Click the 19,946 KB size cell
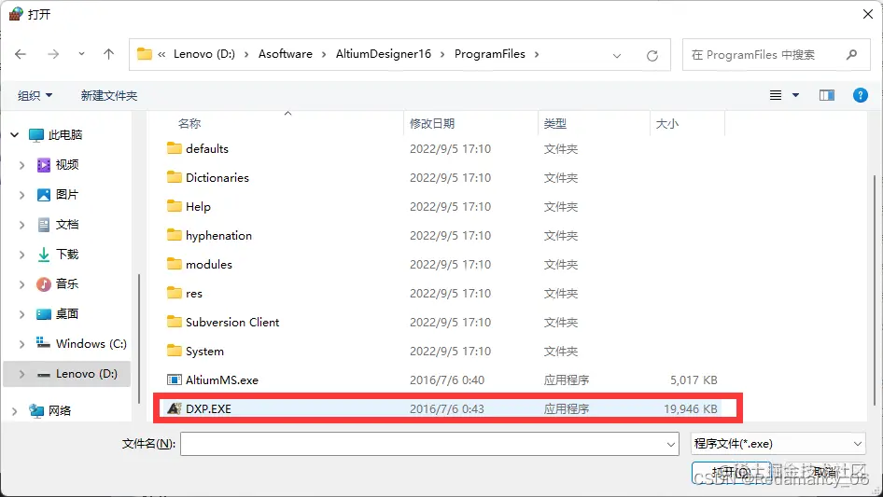The width and height of the screenshot is (883, 497). point(691,409)
